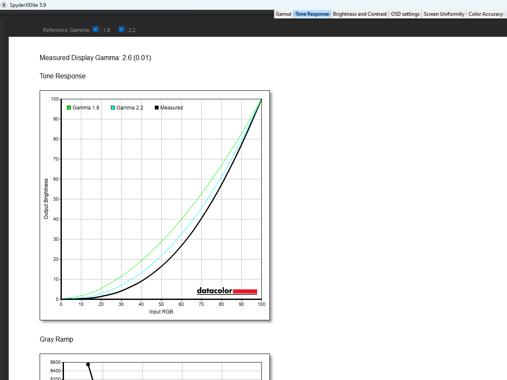Click the datacolor logo in the chart
Image resolution: width=507 pixels, height=380 pixels.
227,291
